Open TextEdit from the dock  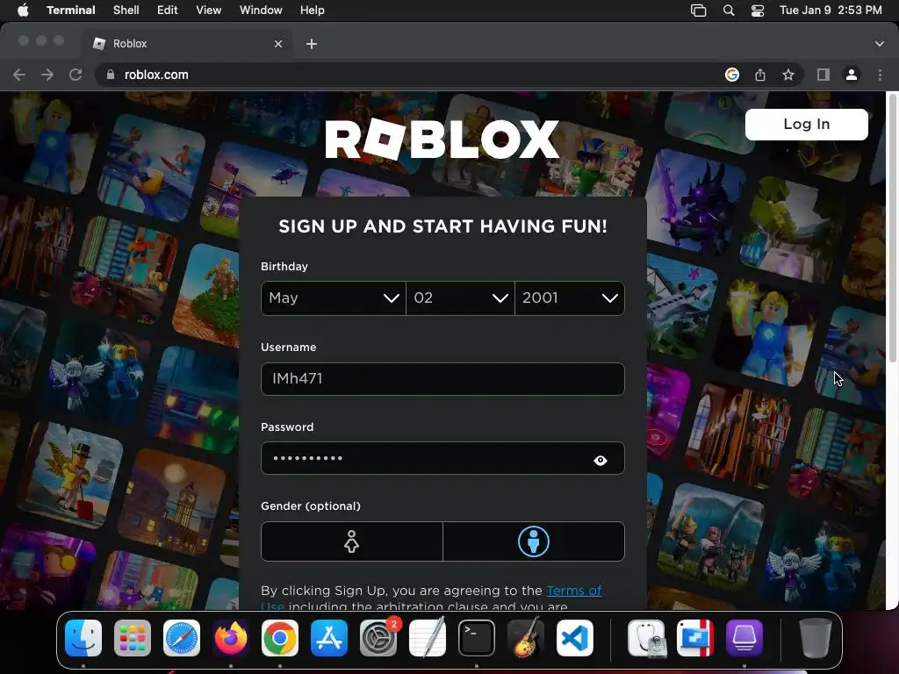428,638
